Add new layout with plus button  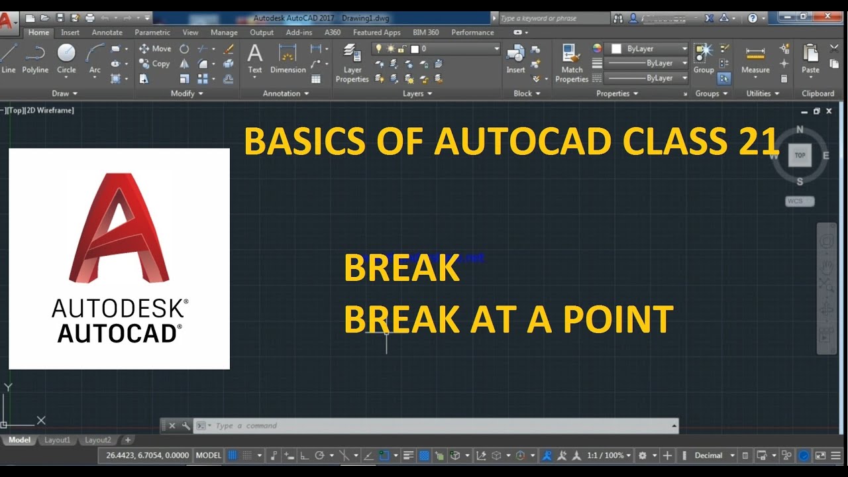128,440
